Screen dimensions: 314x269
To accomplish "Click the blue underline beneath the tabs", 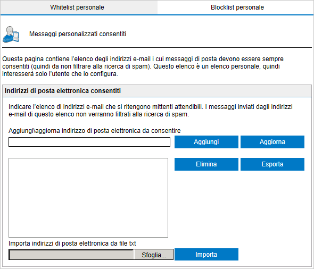I will pyautogui.click(x=157, y=14).
